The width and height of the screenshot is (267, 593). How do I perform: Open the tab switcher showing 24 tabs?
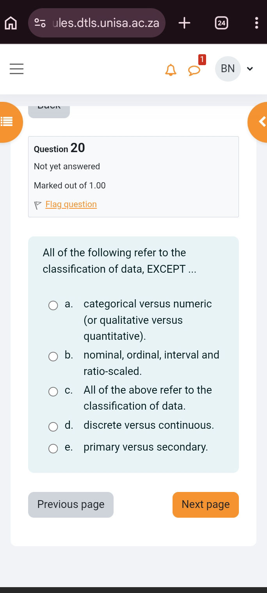pyautogui.click(x=221, y=23)
